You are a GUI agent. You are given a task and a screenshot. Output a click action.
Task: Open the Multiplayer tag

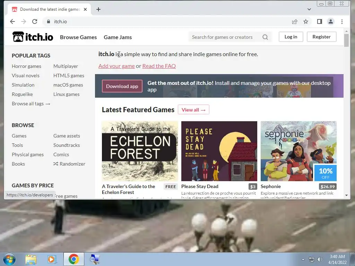[66, 66]
